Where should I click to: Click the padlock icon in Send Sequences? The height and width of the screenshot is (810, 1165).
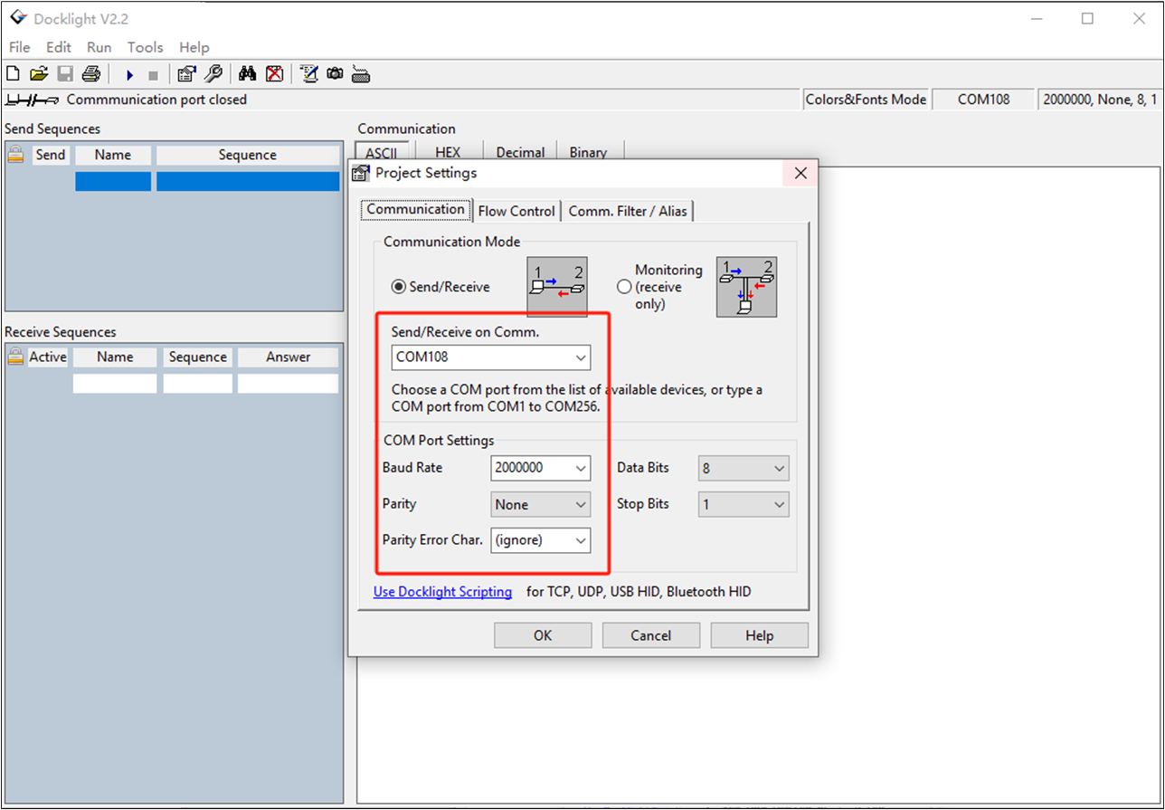(14, 155)
